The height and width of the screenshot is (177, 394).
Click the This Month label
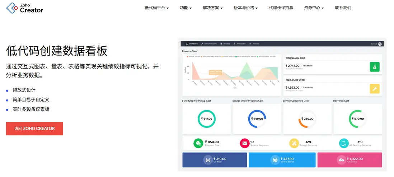(308, 66)
